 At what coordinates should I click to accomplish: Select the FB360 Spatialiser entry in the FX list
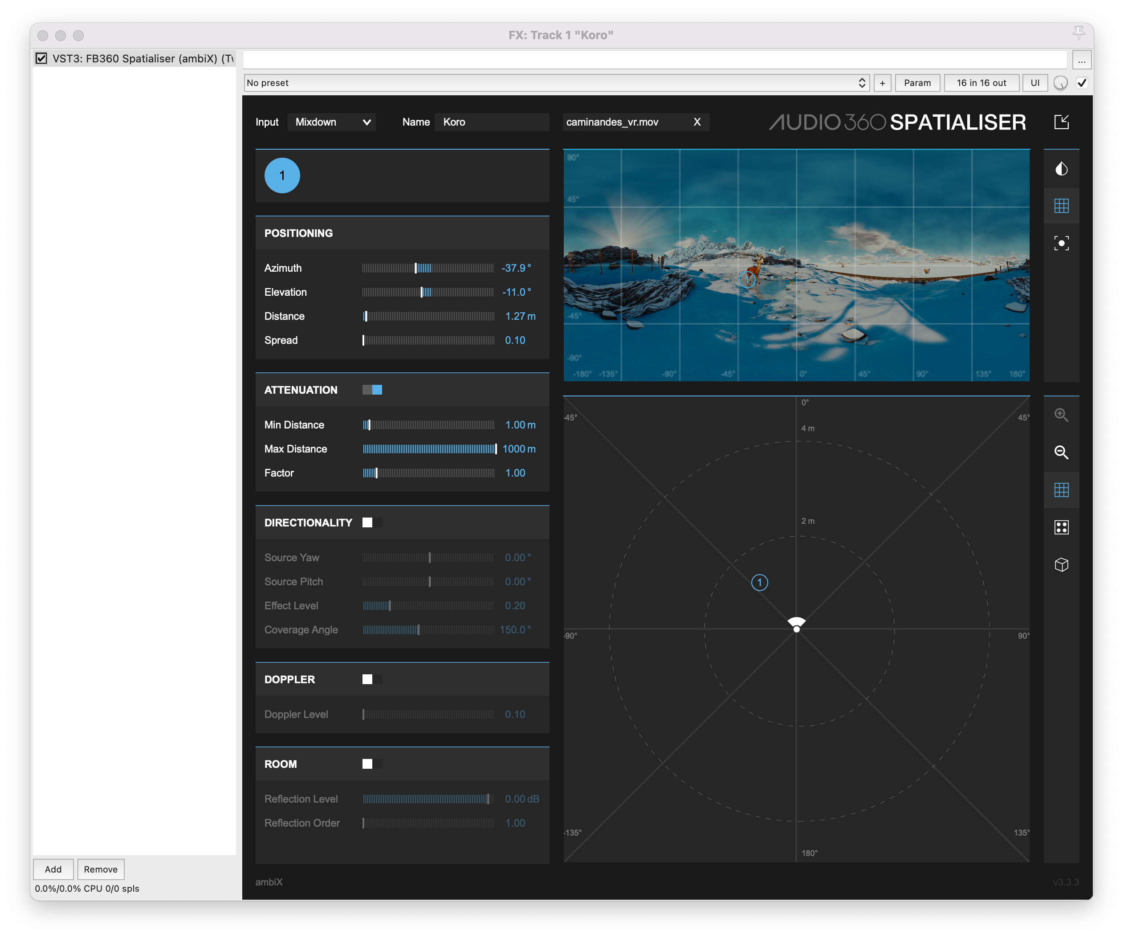143,58
